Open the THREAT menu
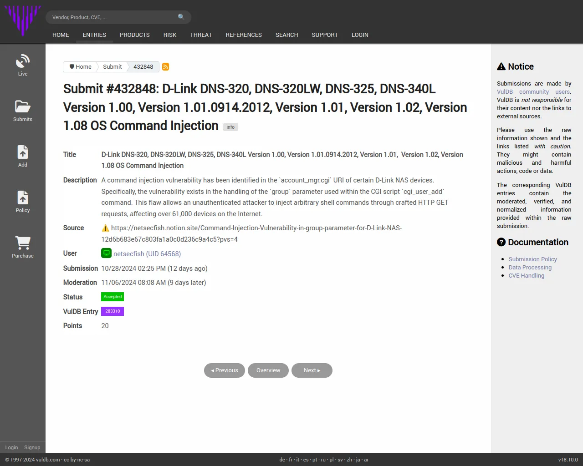The height and width of the screenshot is (466, 583). pyautogui.click(x=201, y=35)
